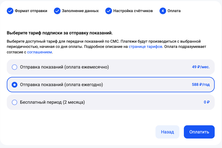The width and height of the screenshot is (222, 148).
Task: Select the monthly payment radio button
Action: 15,67
